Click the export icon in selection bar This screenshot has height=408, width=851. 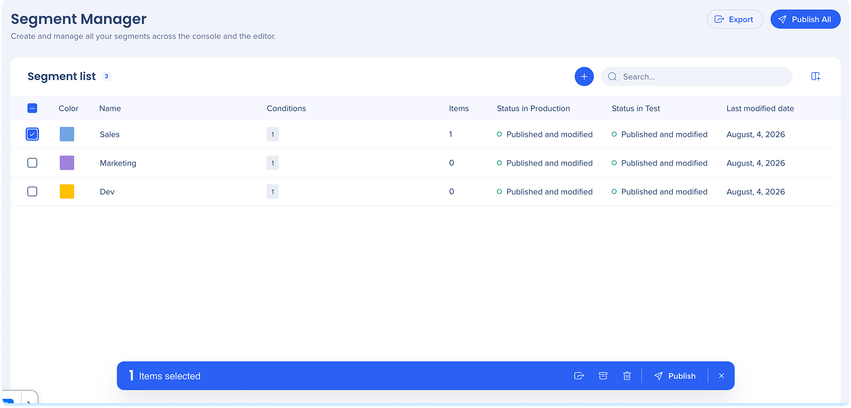pos(579,376)
